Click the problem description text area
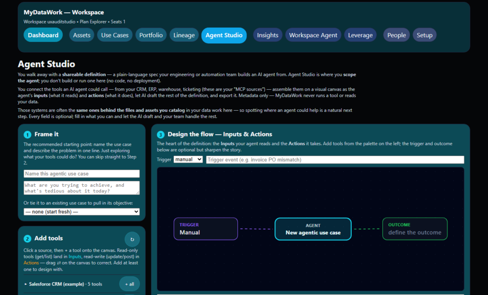488x295 pixels. click(81, 188)
